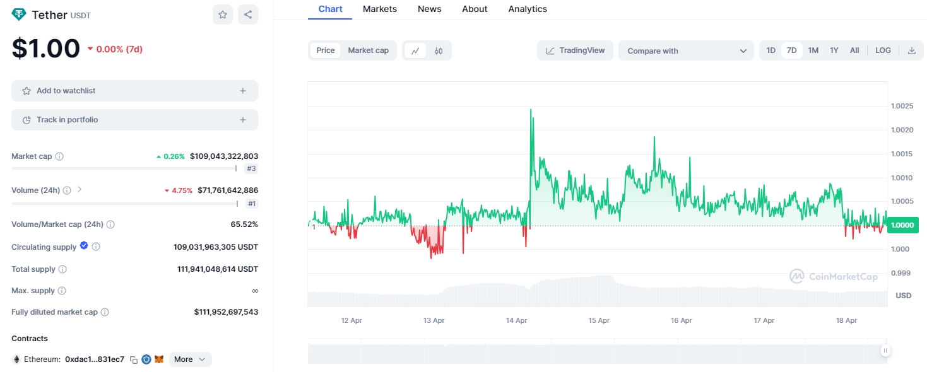Click the Contracts heading

(x=30, y=339)
